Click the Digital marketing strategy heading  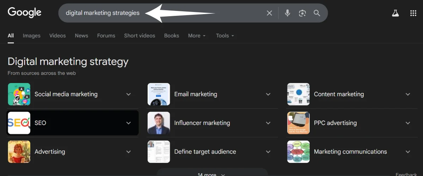(68, 62)
